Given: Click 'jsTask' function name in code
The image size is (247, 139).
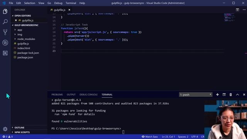Looking at the screenshot, I should point(79,28).
